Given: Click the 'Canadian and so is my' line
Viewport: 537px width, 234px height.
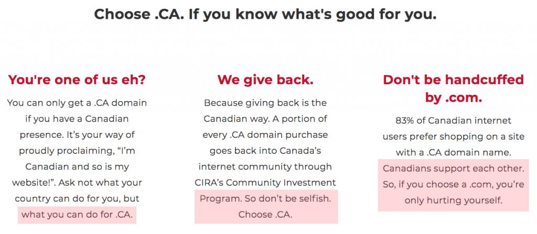Looking at the screenshot, I should pyautogui.click(x=77, y=166).
